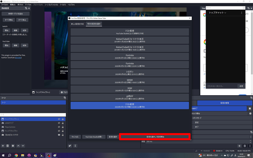Open the 表示 menu
This screenshot has height=158, width=253.
click(20, 5)
